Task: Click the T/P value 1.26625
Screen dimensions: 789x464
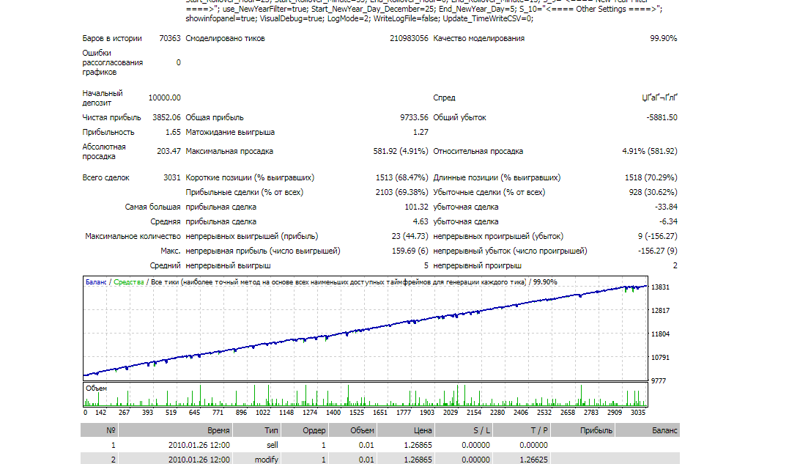Action: click(533, 460)
